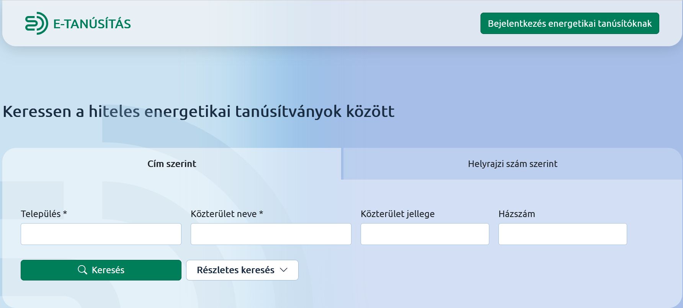Switch to the Cím szerint tab
The width and height of the screenshot is (683, 308).
172,164
